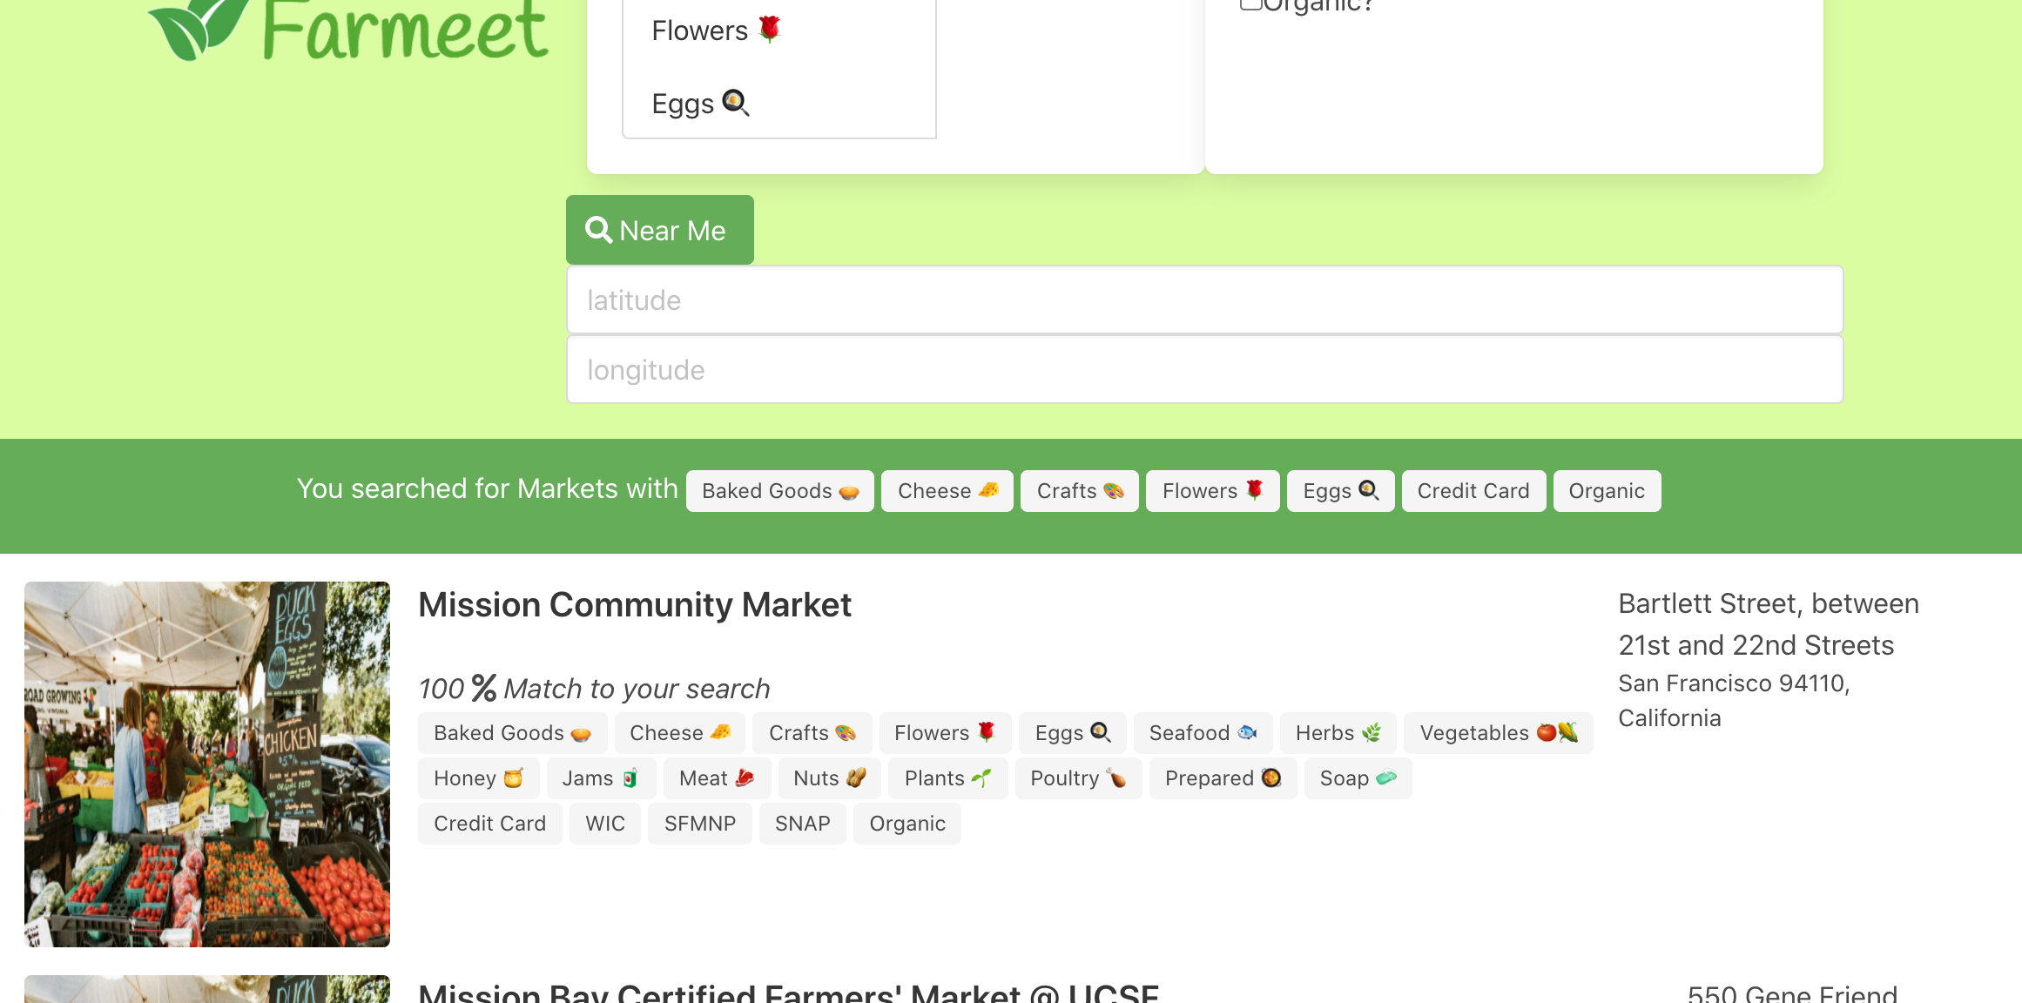Screen dimensions: 2022x1003
Task: Select Eggs in the product list box
Action: pos(683,104)
